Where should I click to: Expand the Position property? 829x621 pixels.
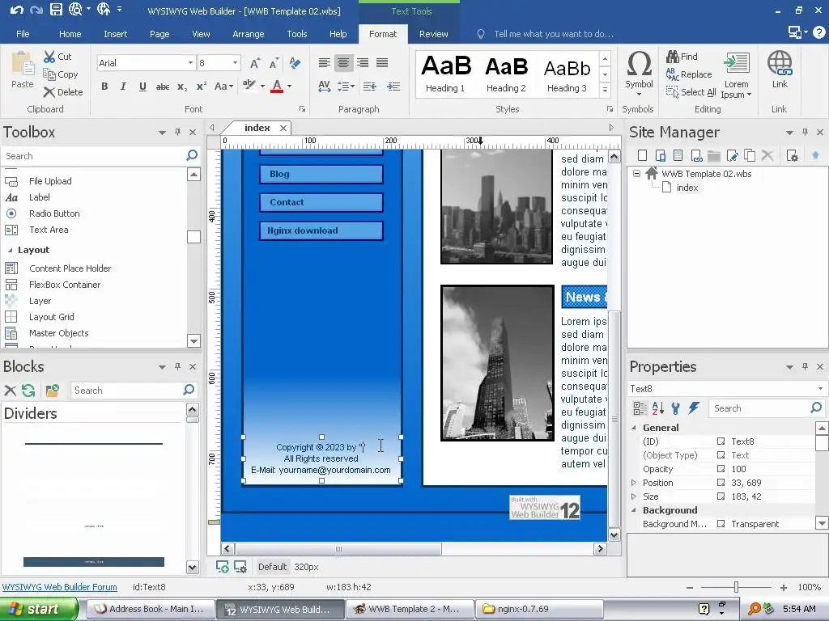click(634, 483)
